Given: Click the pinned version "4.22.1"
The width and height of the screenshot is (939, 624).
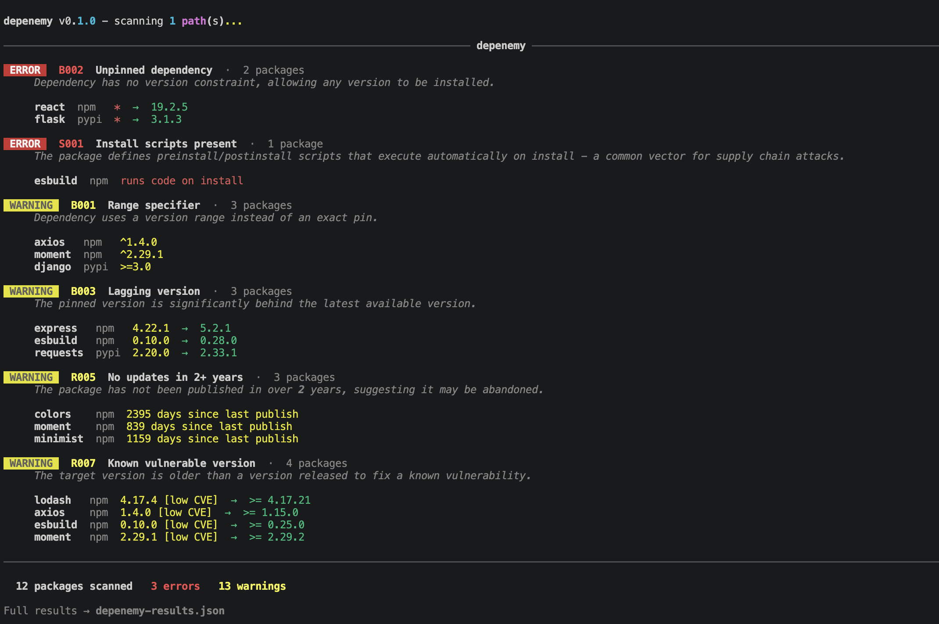Looking at the screenshot, I should [151, 328].
